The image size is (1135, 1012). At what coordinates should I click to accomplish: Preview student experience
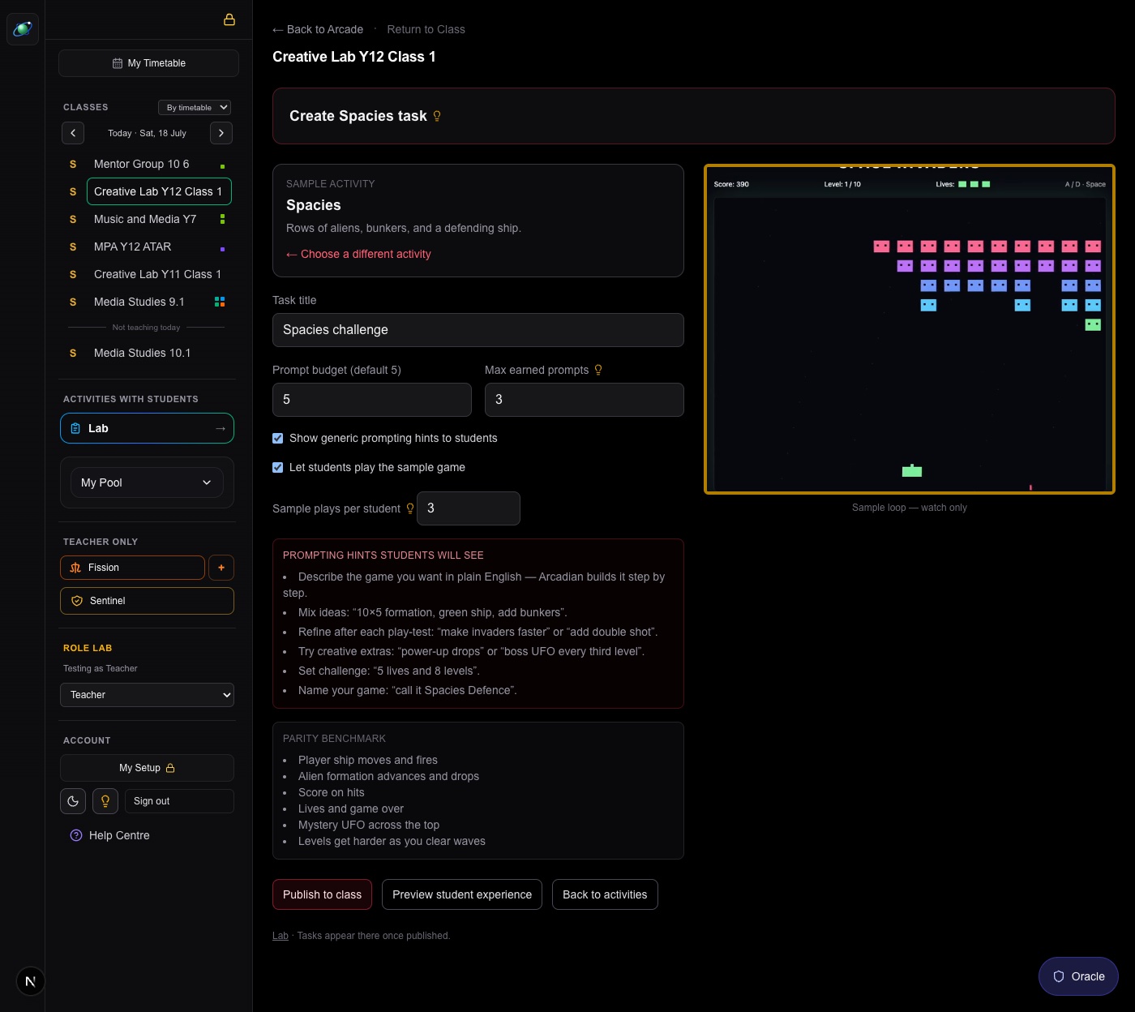click(462, 894)
